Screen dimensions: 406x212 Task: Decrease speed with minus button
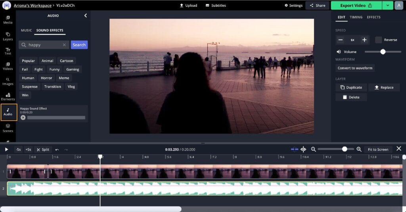pyautogui.click(x=341, y=40)
